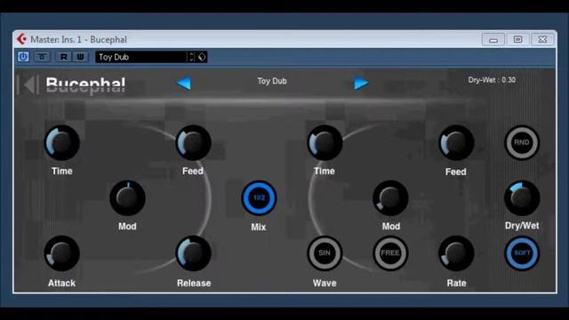Minimize the Bucephal plugin window
569x320 pixels.
493,39
